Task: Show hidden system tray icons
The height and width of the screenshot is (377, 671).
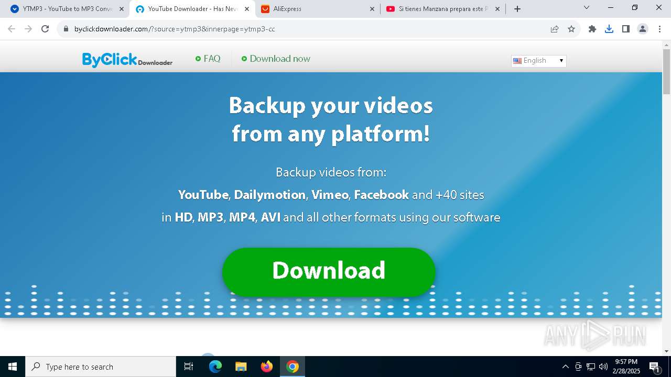Action: 565,367
